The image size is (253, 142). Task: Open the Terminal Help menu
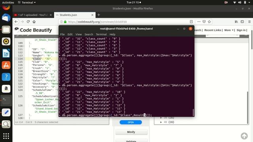[112, 34]
